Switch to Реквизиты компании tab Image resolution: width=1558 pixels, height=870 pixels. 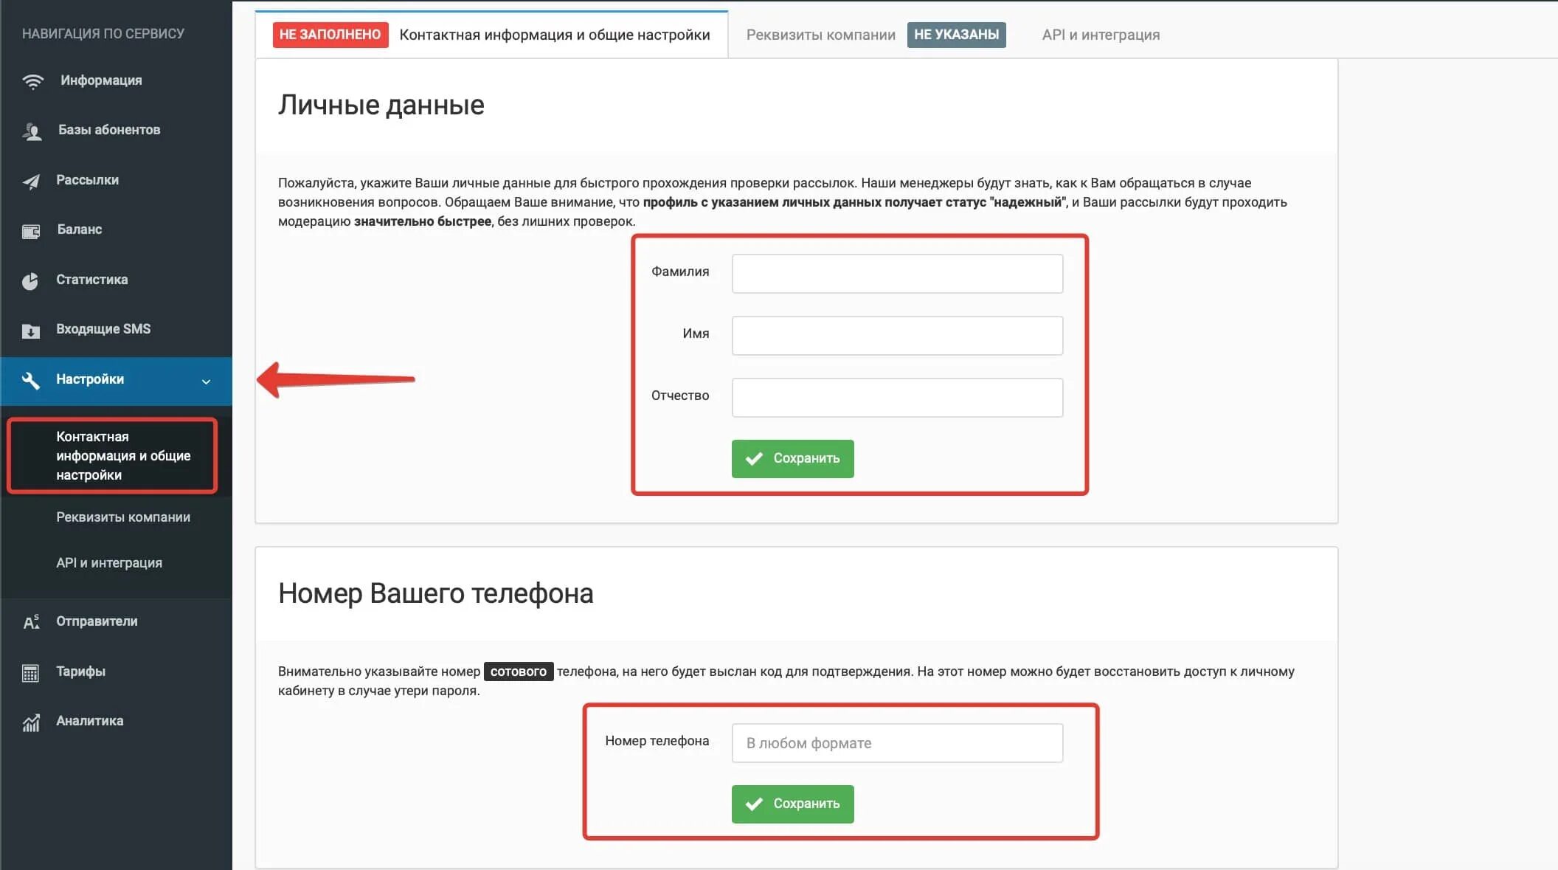(820, 35)
